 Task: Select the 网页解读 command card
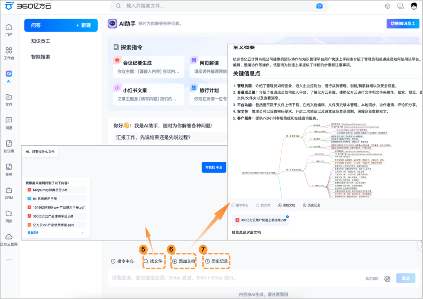pos(209,67)
